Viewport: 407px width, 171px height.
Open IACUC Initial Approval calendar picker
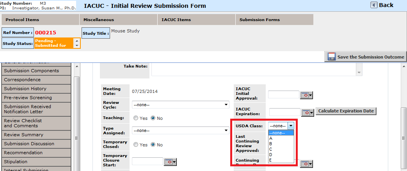[x=307, y=95]
